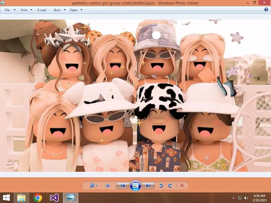Image resolution: width=271 pixels, height=203 pixels.
Task: Click the Photo Viewer title bar app icon
Action: point(2,3)
